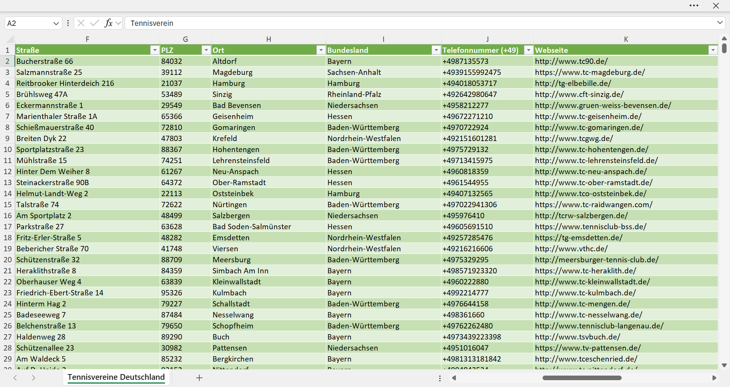Viewport: 730px width, 387px height.
Task: Select column F header
Action: pyautogui.click(x=87, y=39)
